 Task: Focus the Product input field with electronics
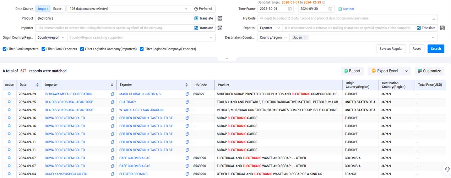[x=114, y=18]
